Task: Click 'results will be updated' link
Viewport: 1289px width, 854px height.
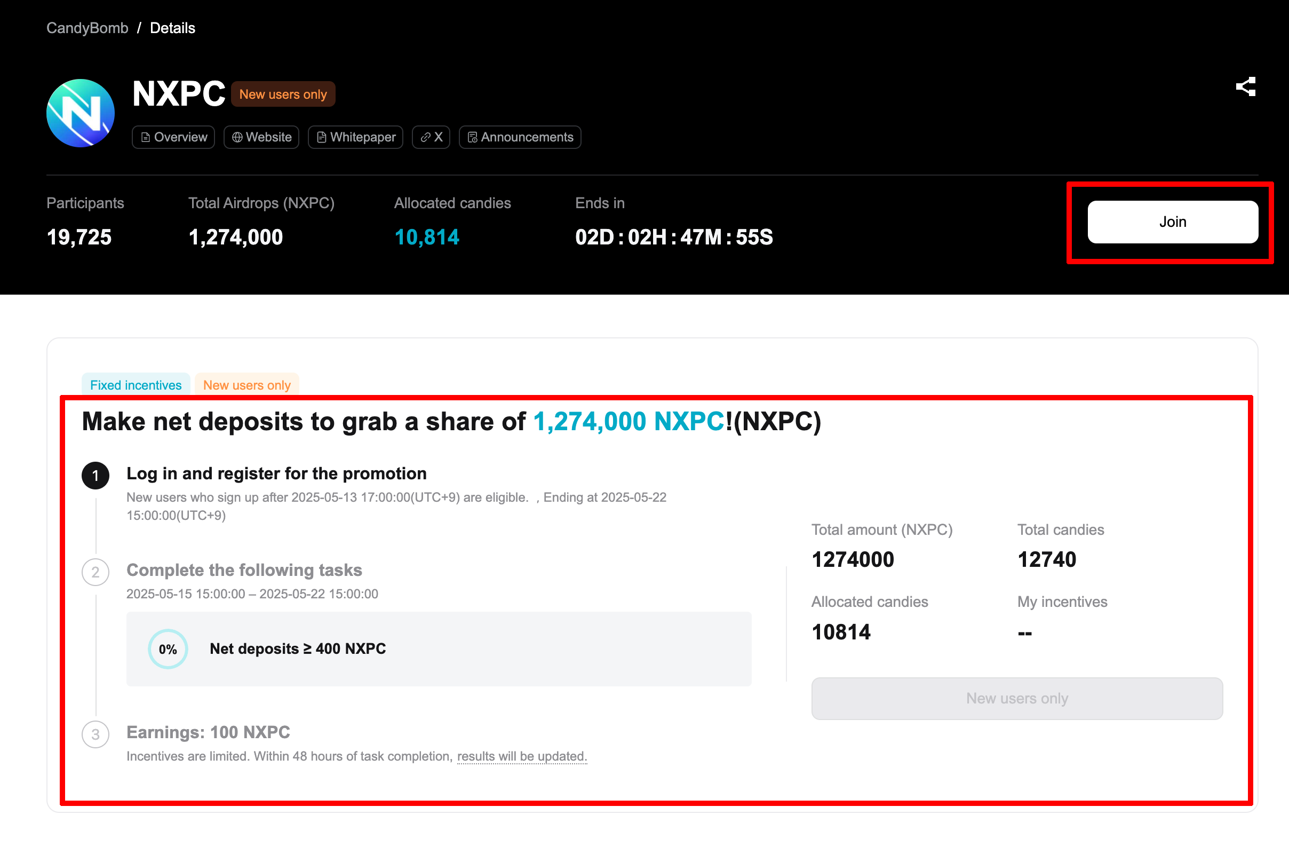Action: (521, 756)
